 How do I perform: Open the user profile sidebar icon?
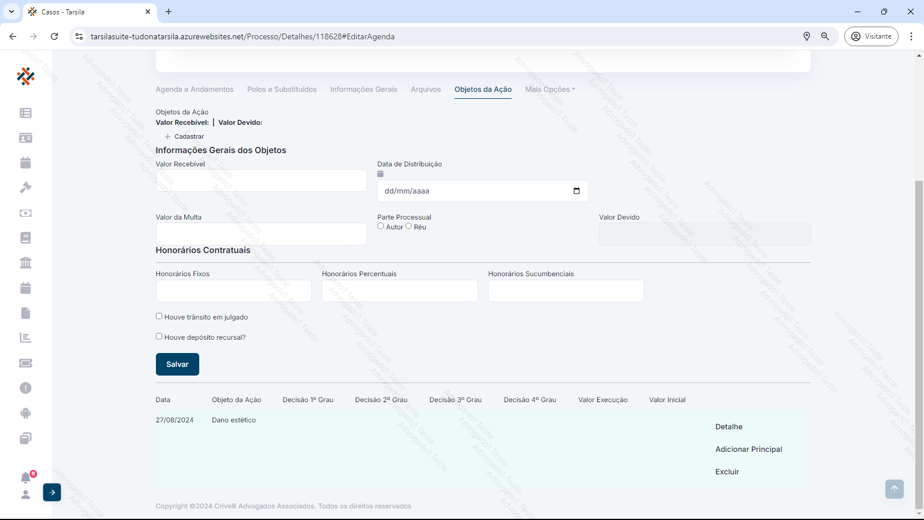pyautogui.click(x=25, y=495)
